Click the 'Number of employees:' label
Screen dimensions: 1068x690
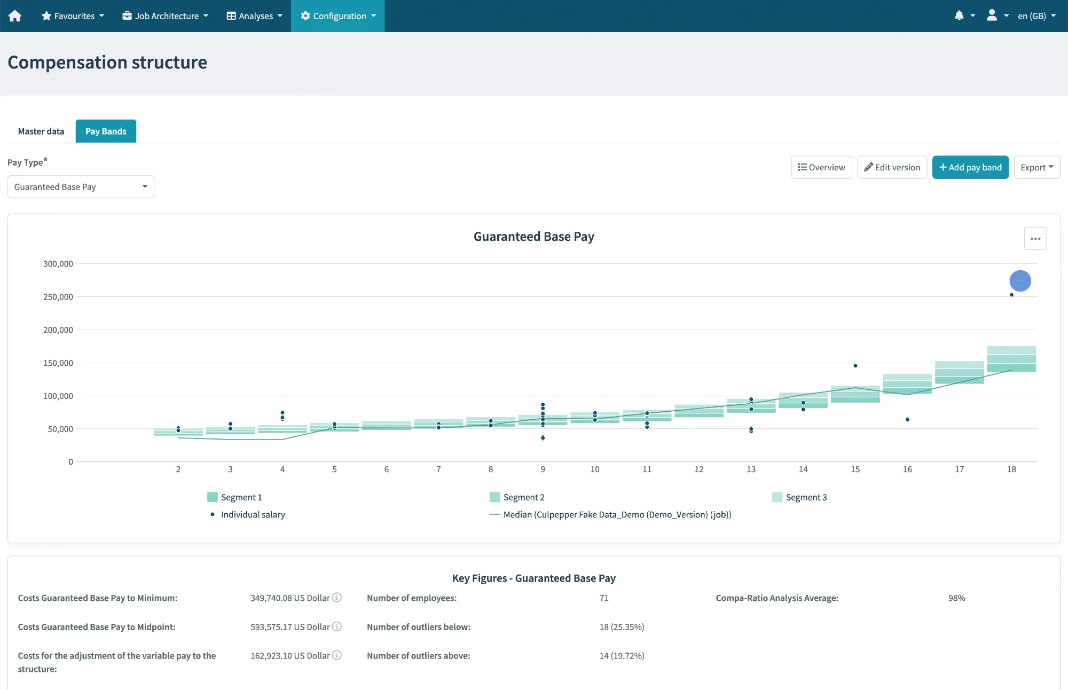click(x=412, y=598)
